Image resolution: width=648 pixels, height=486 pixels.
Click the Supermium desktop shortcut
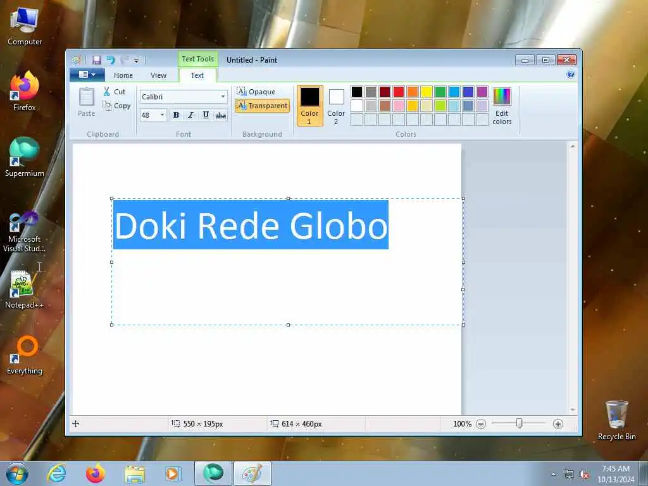pos(25,158)
